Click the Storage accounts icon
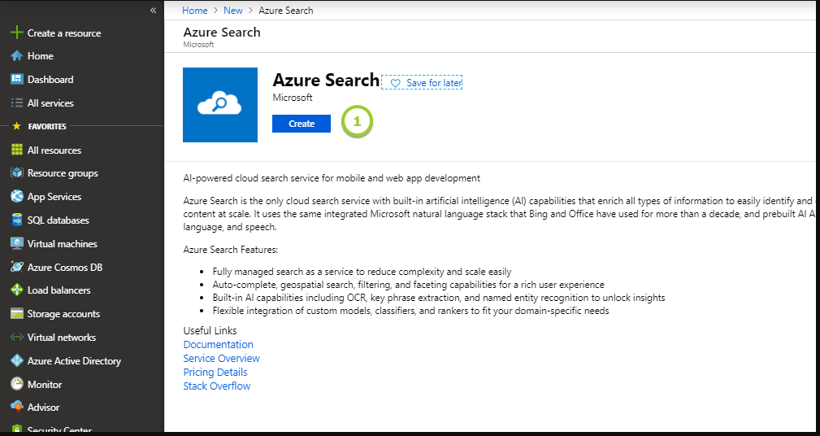The height and width of the screenshot is (436, 820). (x=16, y=314)
